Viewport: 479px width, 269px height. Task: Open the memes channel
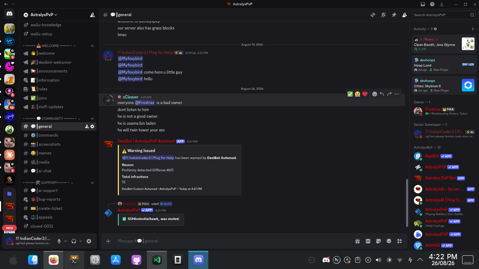[58, 153]
